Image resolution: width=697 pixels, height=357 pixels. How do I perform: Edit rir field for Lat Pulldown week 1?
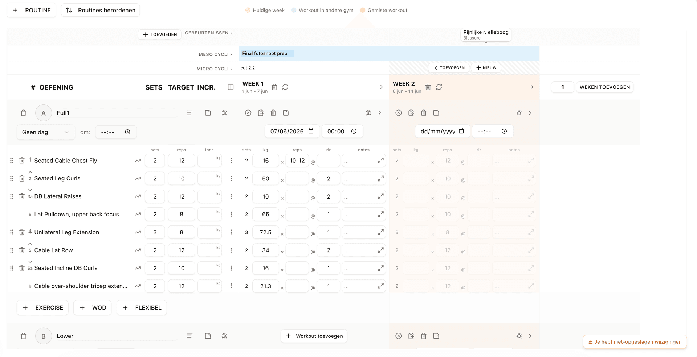click(x=329, y=214)
